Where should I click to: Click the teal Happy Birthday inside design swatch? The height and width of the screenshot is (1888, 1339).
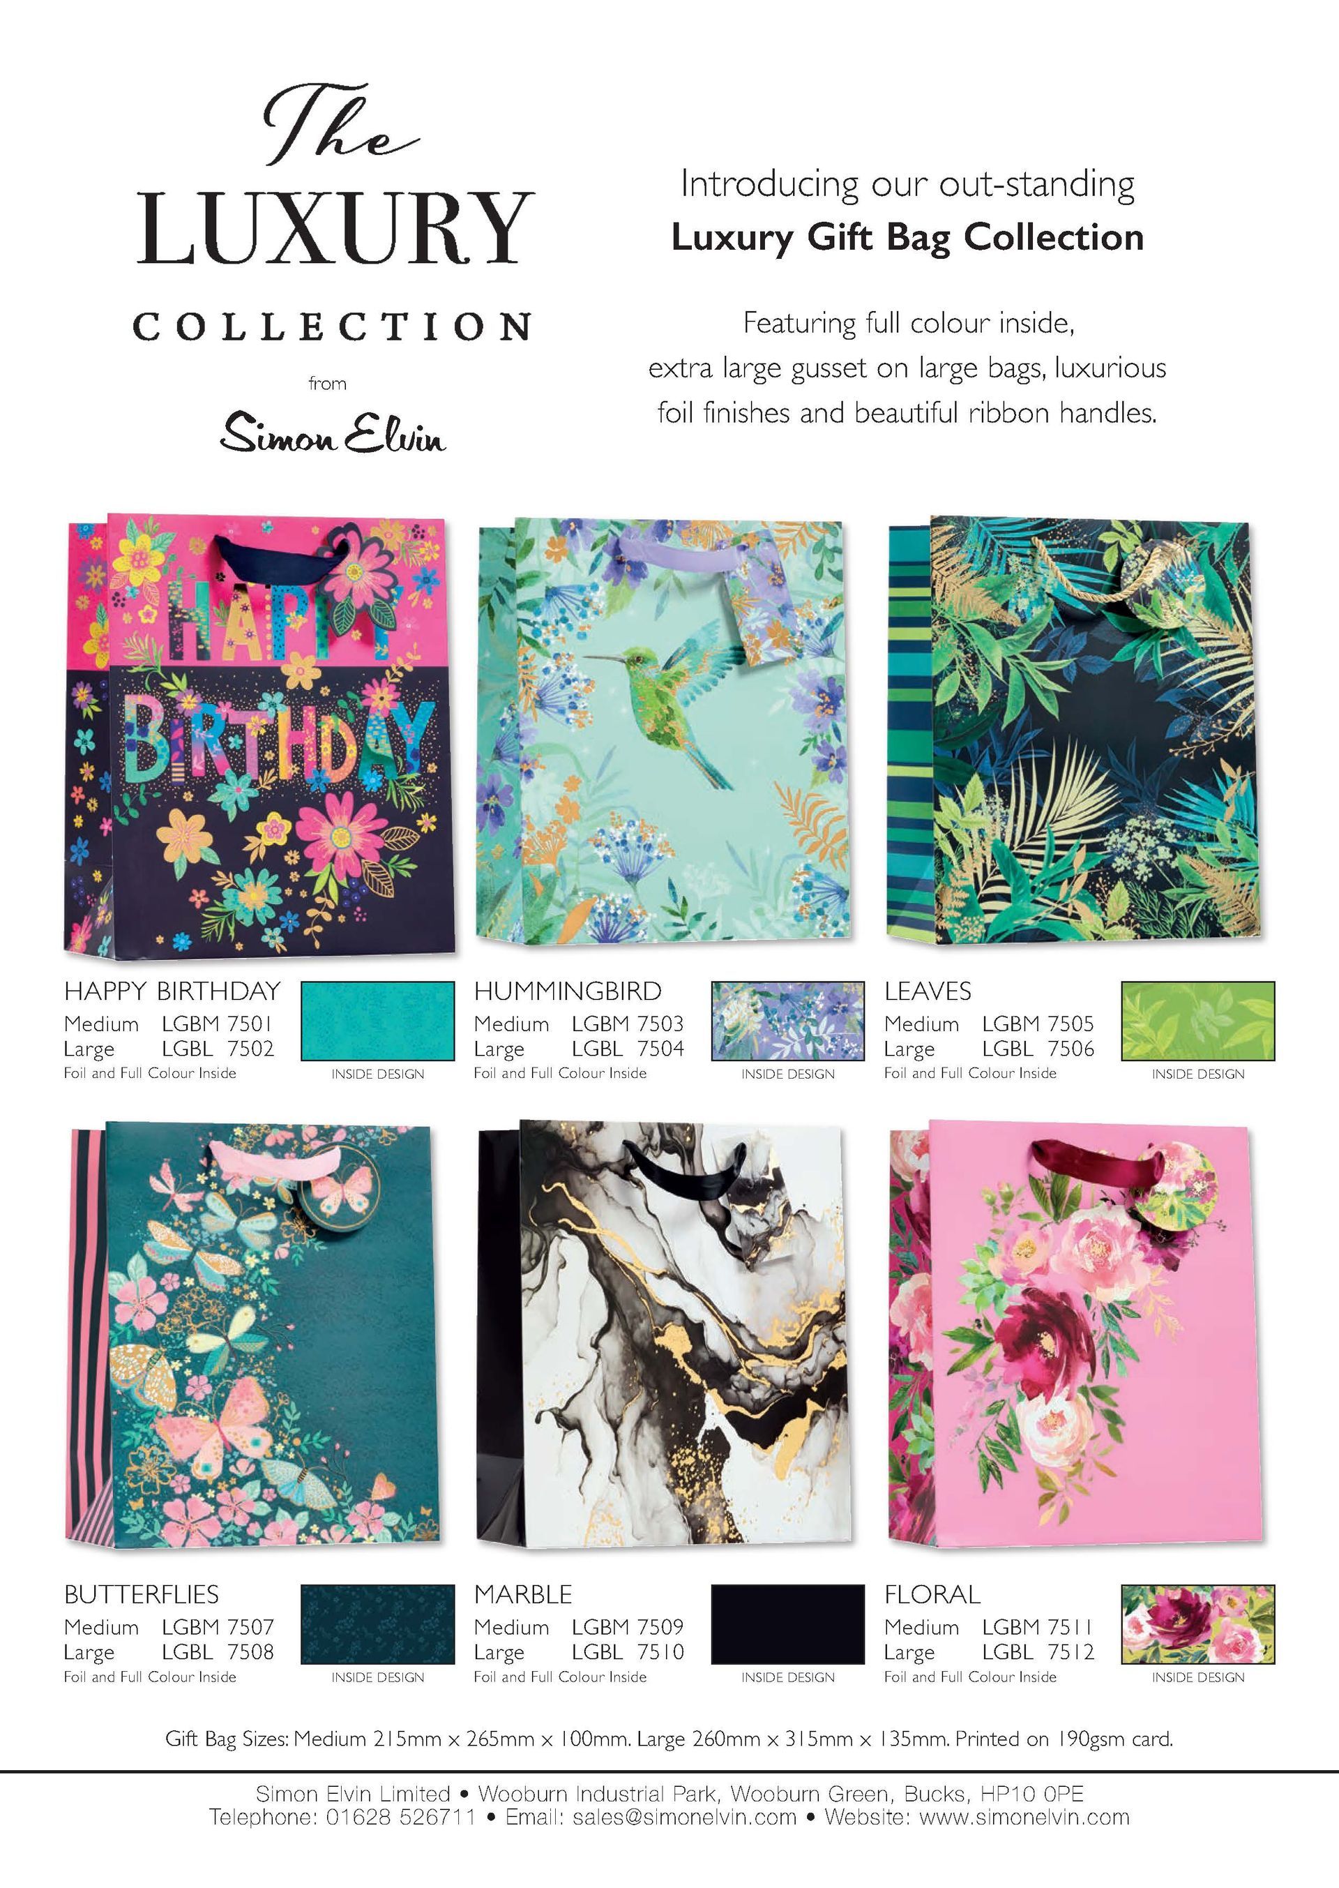tap(377, 1021)
